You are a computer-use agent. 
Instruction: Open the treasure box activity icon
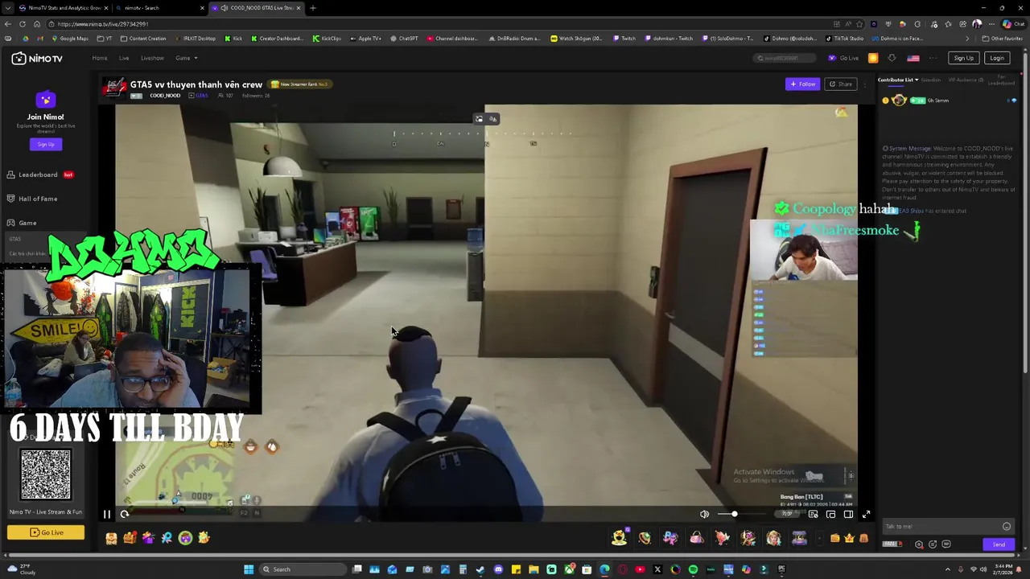[130, 538]
